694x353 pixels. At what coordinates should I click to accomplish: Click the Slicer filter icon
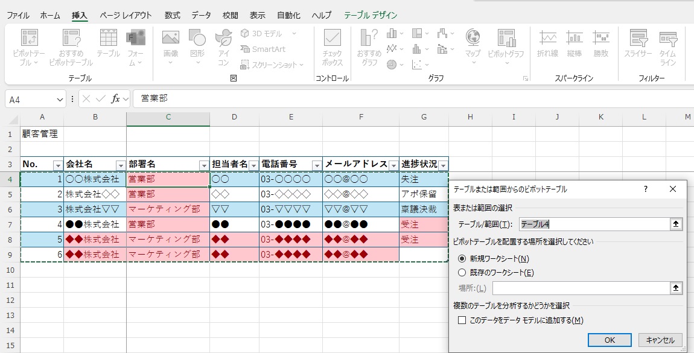pos(638,40)
